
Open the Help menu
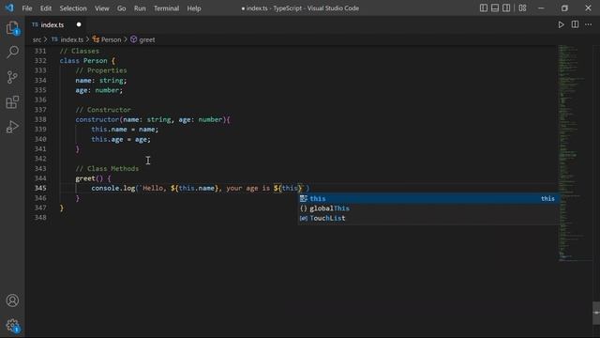194,8
